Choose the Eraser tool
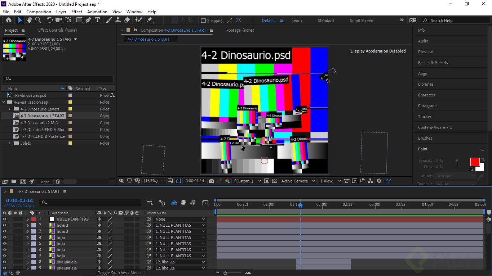The width and height of the screenshot is (492, 276). (127, 20)
